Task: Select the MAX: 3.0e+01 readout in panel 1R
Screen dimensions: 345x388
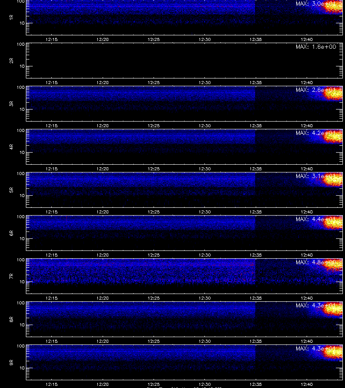Action: pos(316,4)
